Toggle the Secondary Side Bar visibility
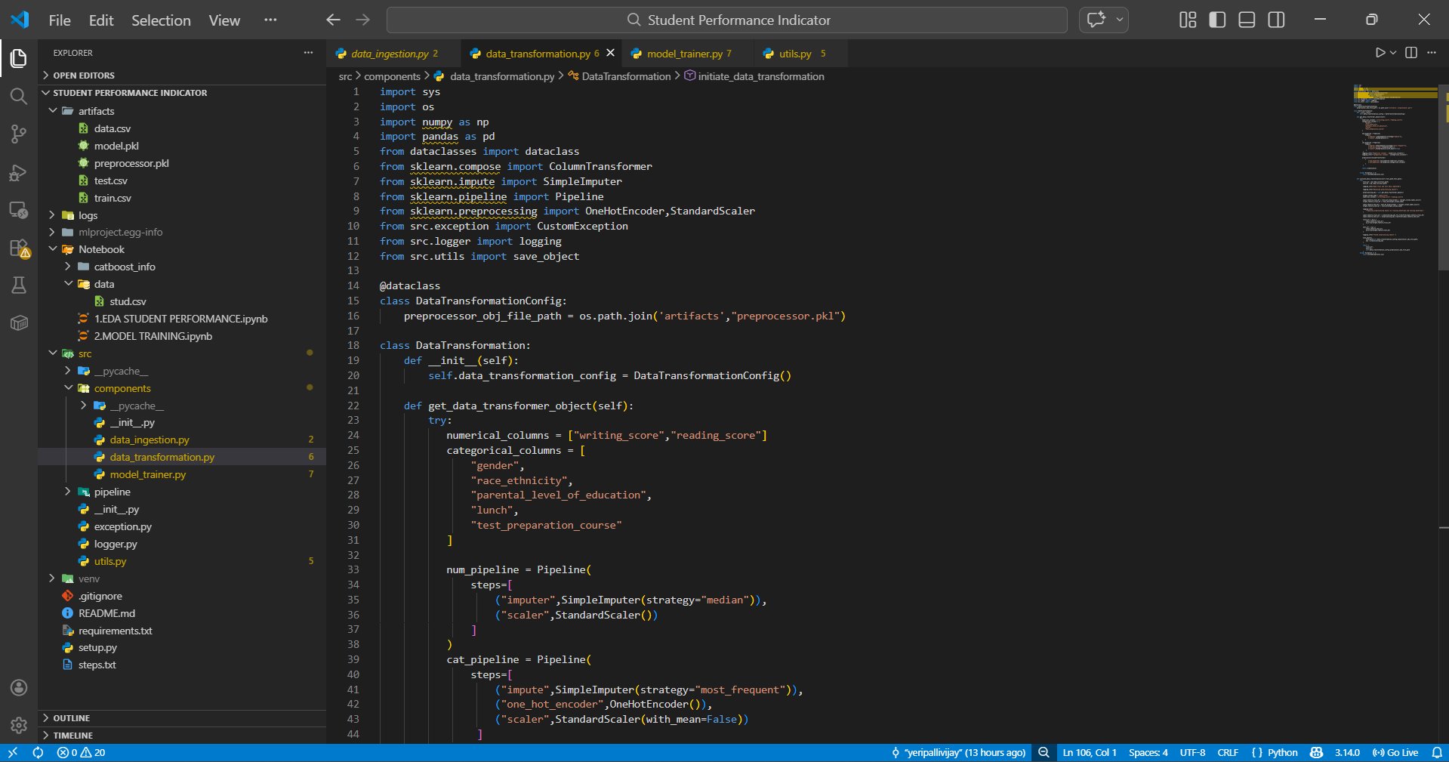 tap(1276, 20)
